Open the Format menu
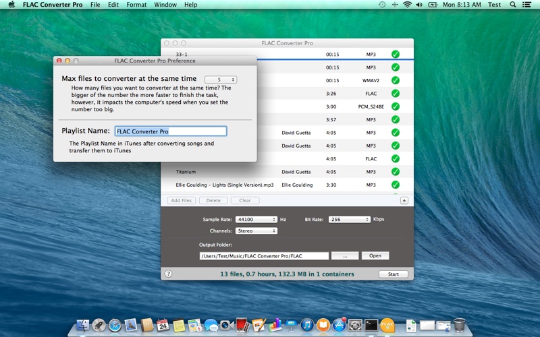The height and width of the screenshot is (337, 540). (136, 5)
